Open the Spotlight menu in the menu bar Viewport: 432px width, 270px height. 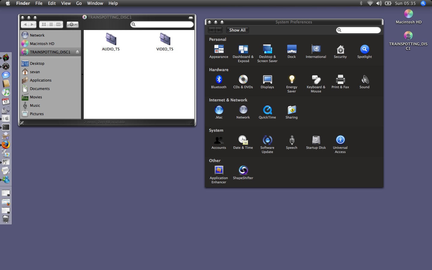[423, 3]
